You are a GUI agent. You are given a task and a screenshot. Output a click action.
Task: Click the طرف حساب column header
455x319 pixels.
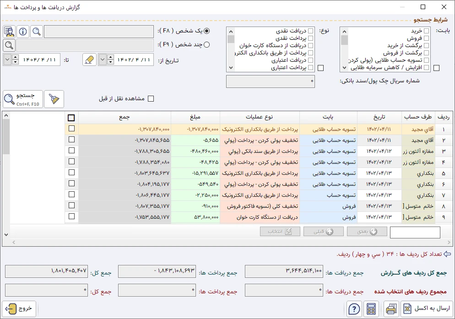point(418,117)
